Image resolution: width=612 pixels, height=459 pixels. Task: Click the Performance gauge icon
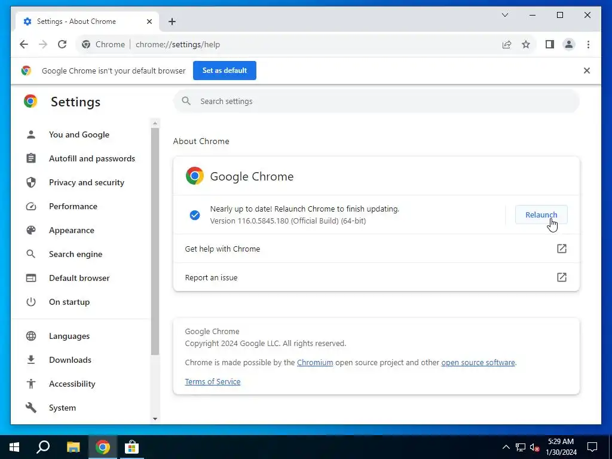click(31, 206)
